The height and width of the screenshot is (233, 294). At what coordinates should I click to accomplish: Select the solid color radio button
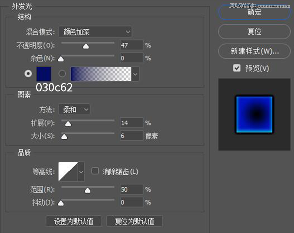28,73
